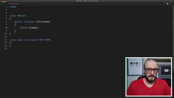Viewport: 174px width, 98px height.
Task: Click line number 1 in the gutter
Action: pyautogui.click(x=6, y=7)
